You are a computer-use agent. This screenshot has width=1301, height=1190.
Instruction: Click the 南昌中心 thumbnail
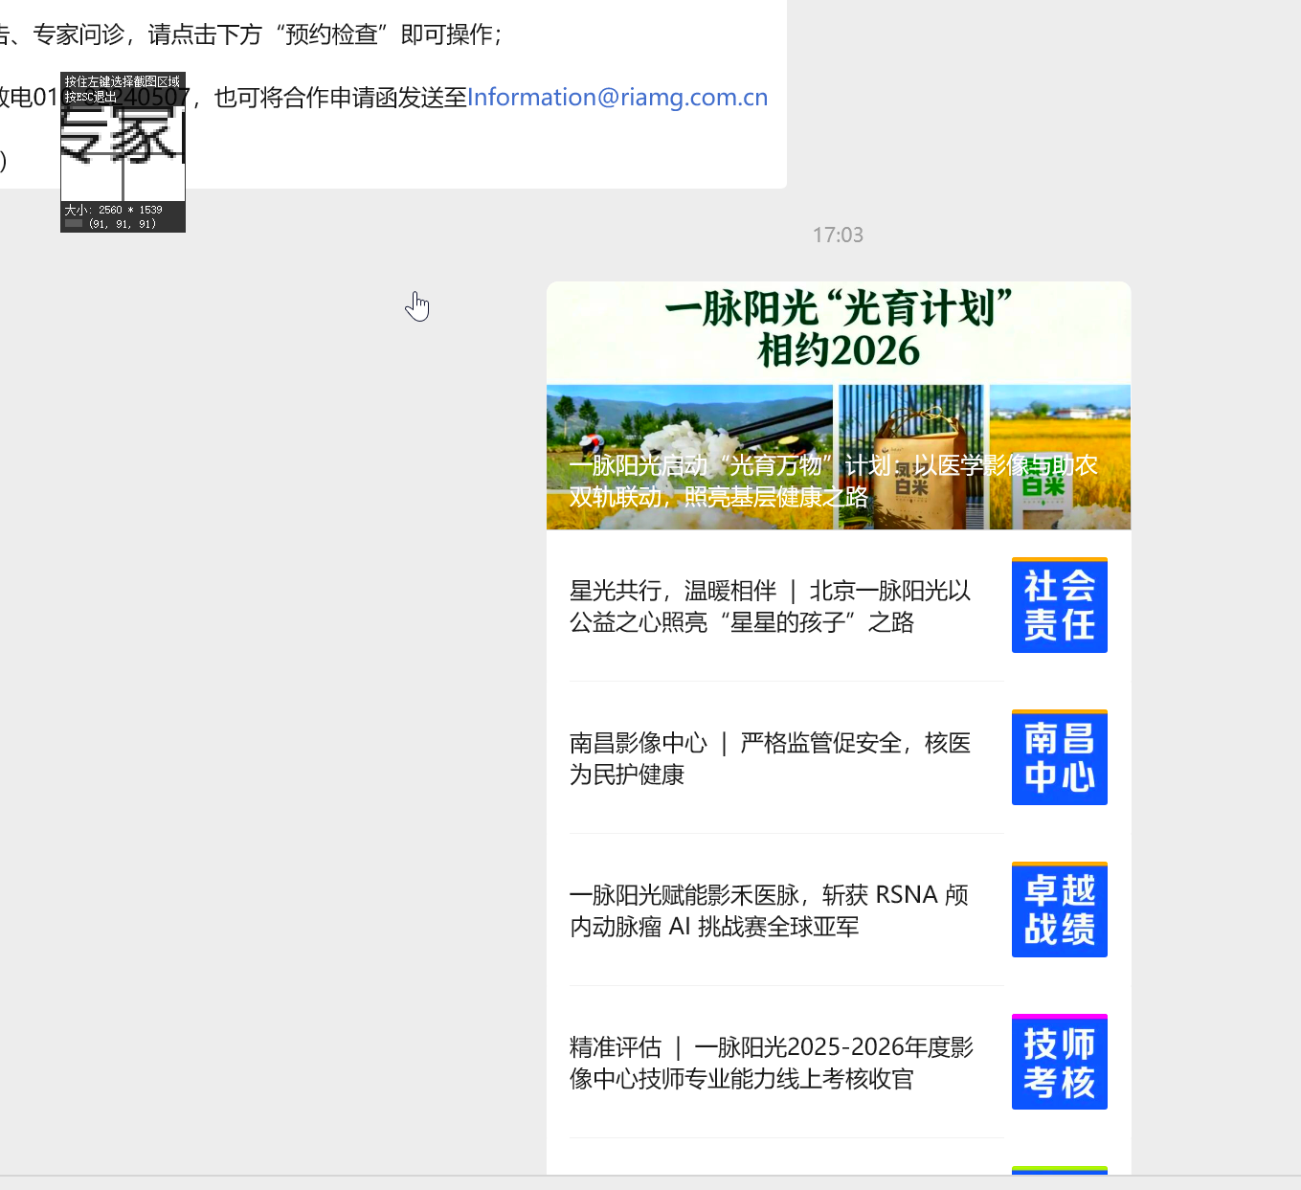click(1060, 757)
